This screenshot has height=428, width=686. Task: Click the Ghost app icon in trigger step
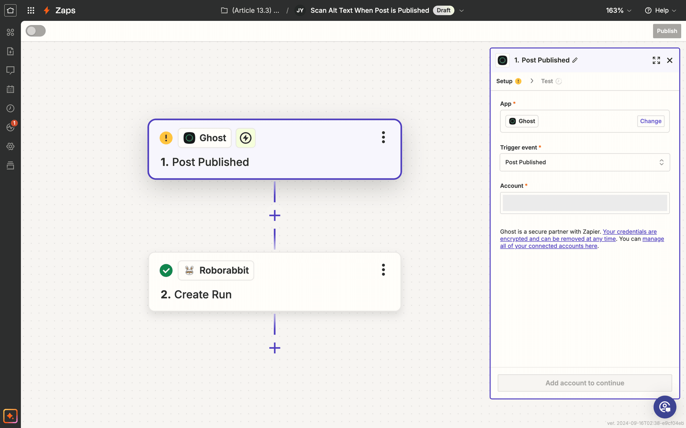[189, 138]
